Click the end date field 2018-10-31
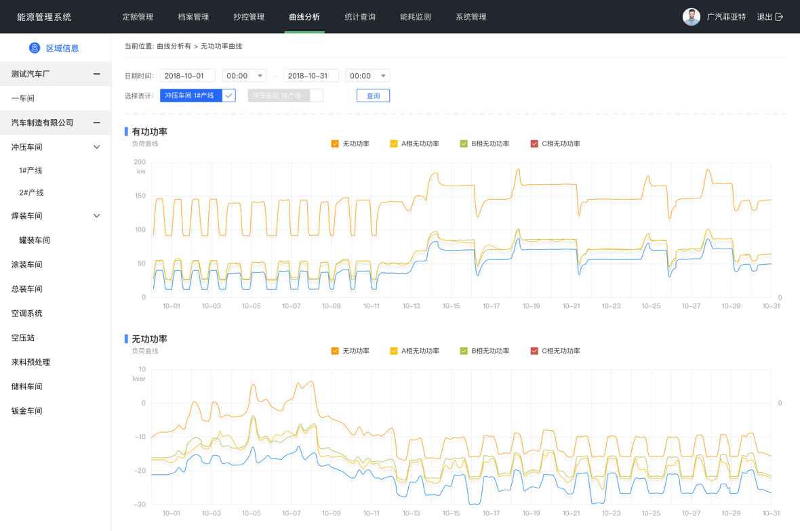The width and height of the screenshot is (800, 531). pos(311,76)
